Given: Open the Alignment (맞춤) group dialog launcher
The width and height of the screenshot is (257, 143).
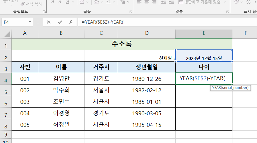Looking at the screenshot, I should [228, 12].
